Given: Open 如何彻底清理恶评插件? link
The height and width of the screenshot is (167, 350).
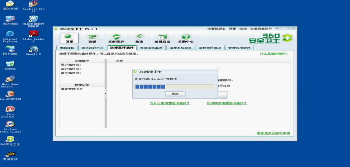Looking at the screenshot, I should (227, 103).
